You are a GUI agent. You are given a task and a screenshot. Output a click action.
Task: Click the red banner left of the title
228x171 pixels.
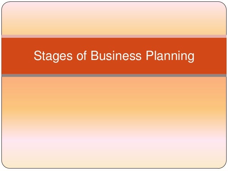pyautogui.click(x=18, y=56)
